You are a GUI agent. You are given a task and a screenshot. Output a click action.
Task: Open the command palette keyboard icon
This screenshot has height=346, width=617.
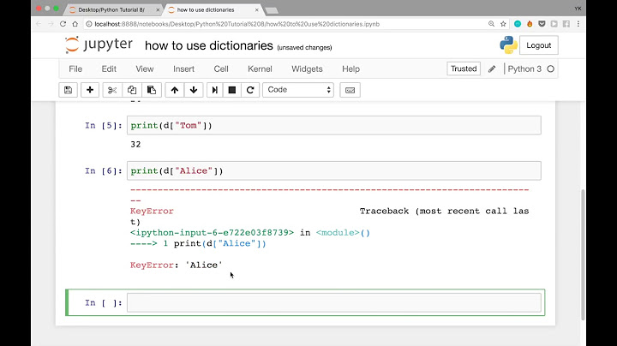point(350,90)
